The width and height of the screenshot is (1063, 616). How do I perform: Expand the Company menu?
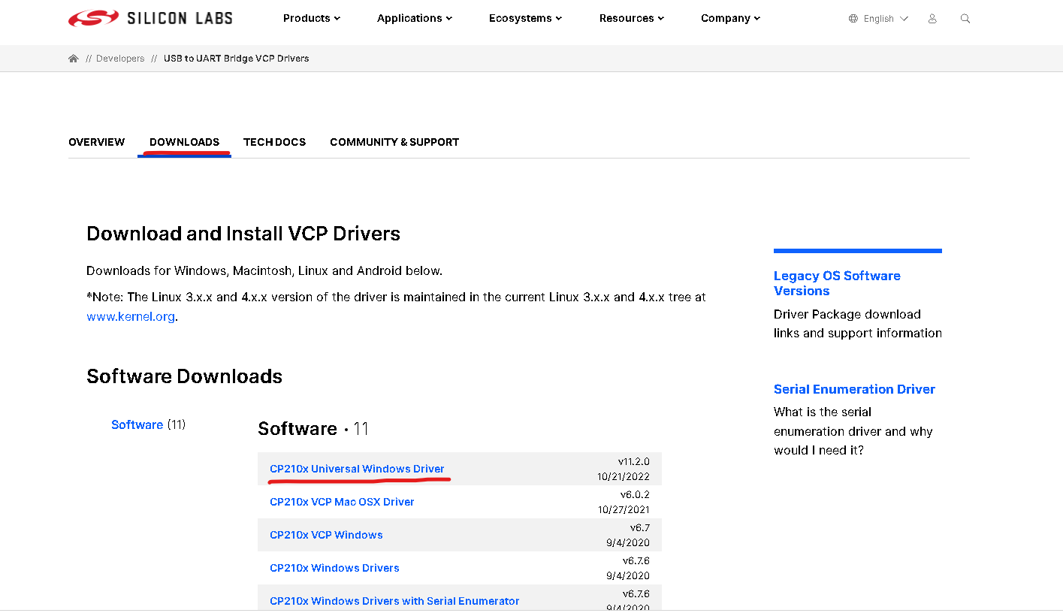[731, 18]
